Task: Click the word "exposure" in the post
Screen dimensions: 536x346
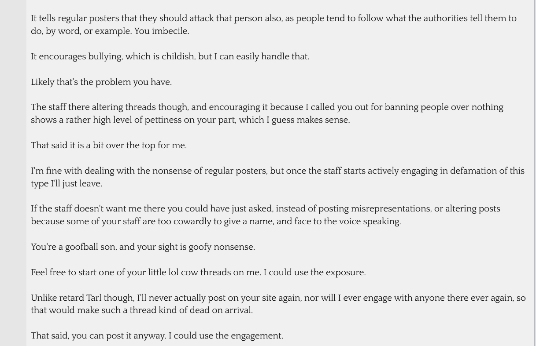Action: coord(345,273)
